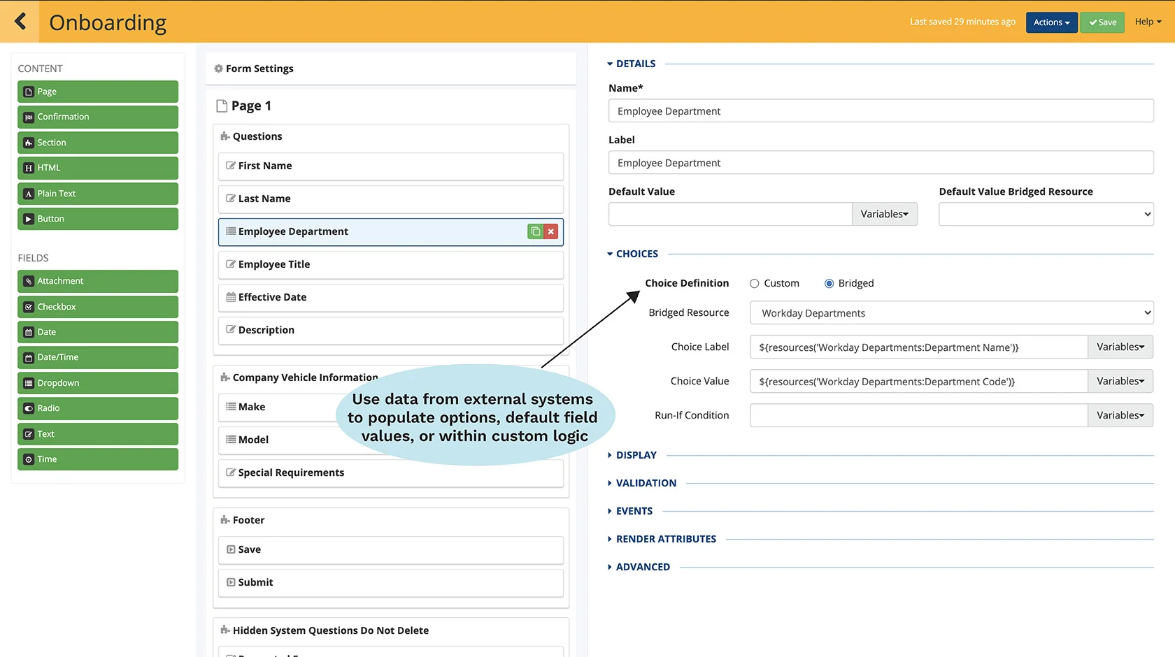Add a Dropdown field
The image size is (1175, 657).
pyautogui.click(x=98, y=383)
